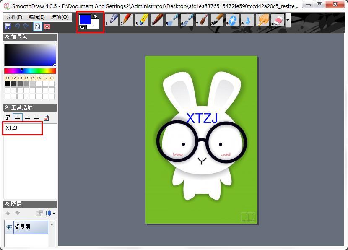The image size is (348, 250).
Task: Select the eraser tool
Action: (x=278, y=20)
